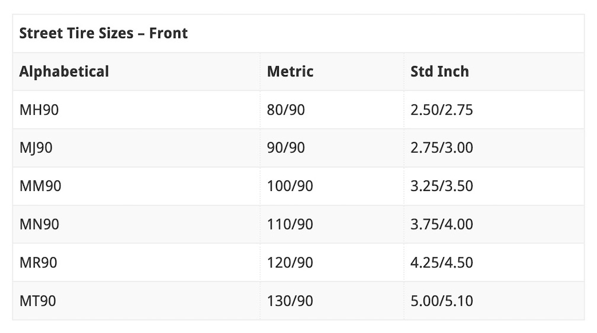The height and width of the screenshot is (333, 597).
Task: Select the 130/90 metric size
Action: pos(290,300)
